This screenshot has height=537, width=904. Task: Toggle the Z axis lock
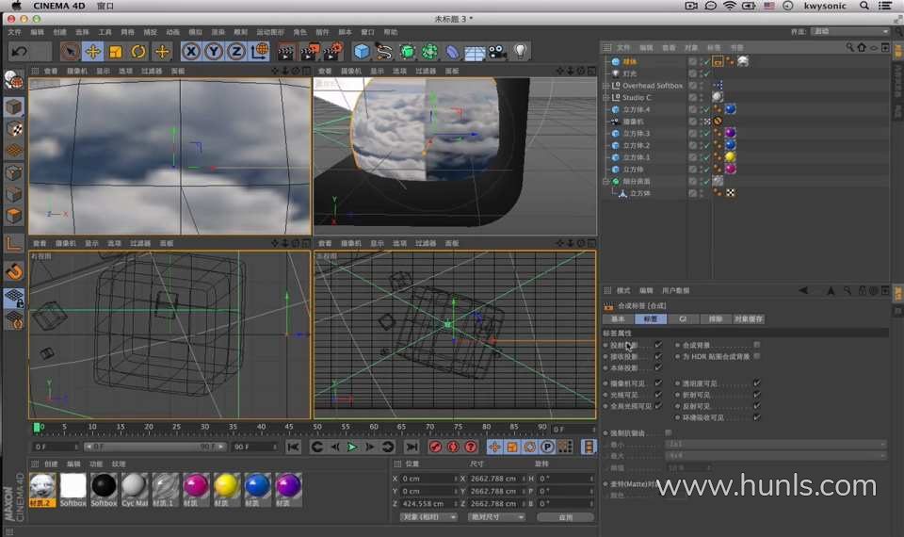pos(236,52)
